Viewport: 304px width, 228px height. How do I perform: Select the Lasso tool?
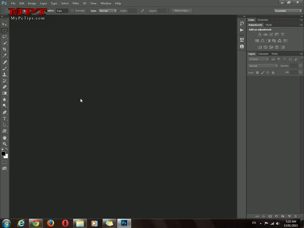coord(4,37)
